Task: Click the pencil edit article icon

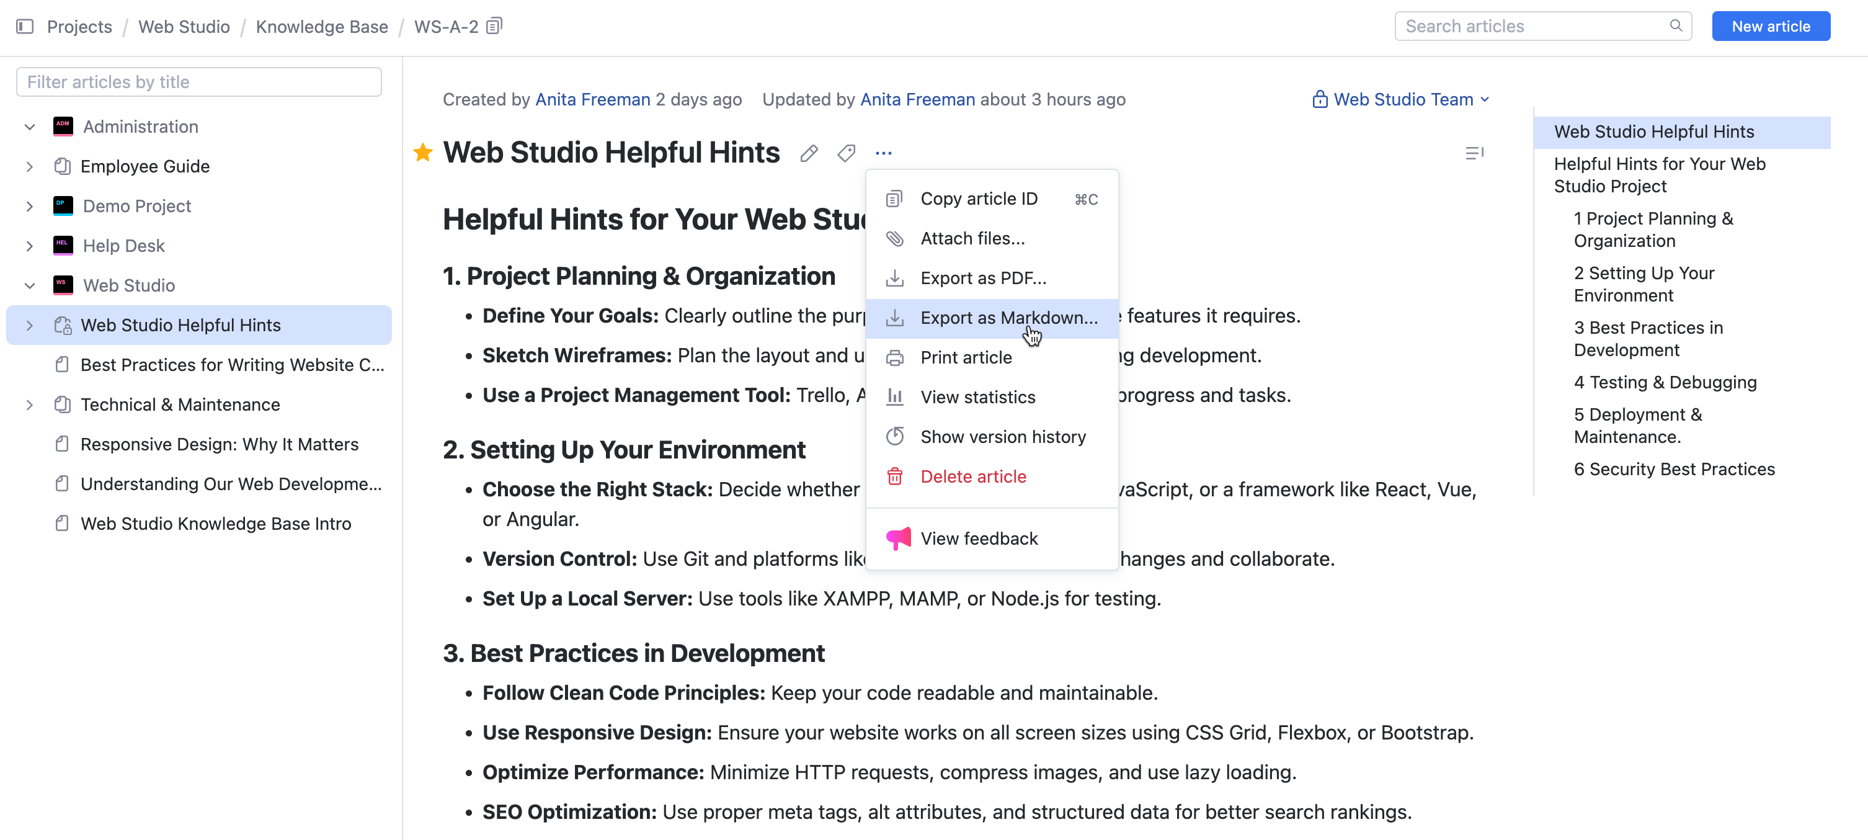Action: tap(809, 154)
